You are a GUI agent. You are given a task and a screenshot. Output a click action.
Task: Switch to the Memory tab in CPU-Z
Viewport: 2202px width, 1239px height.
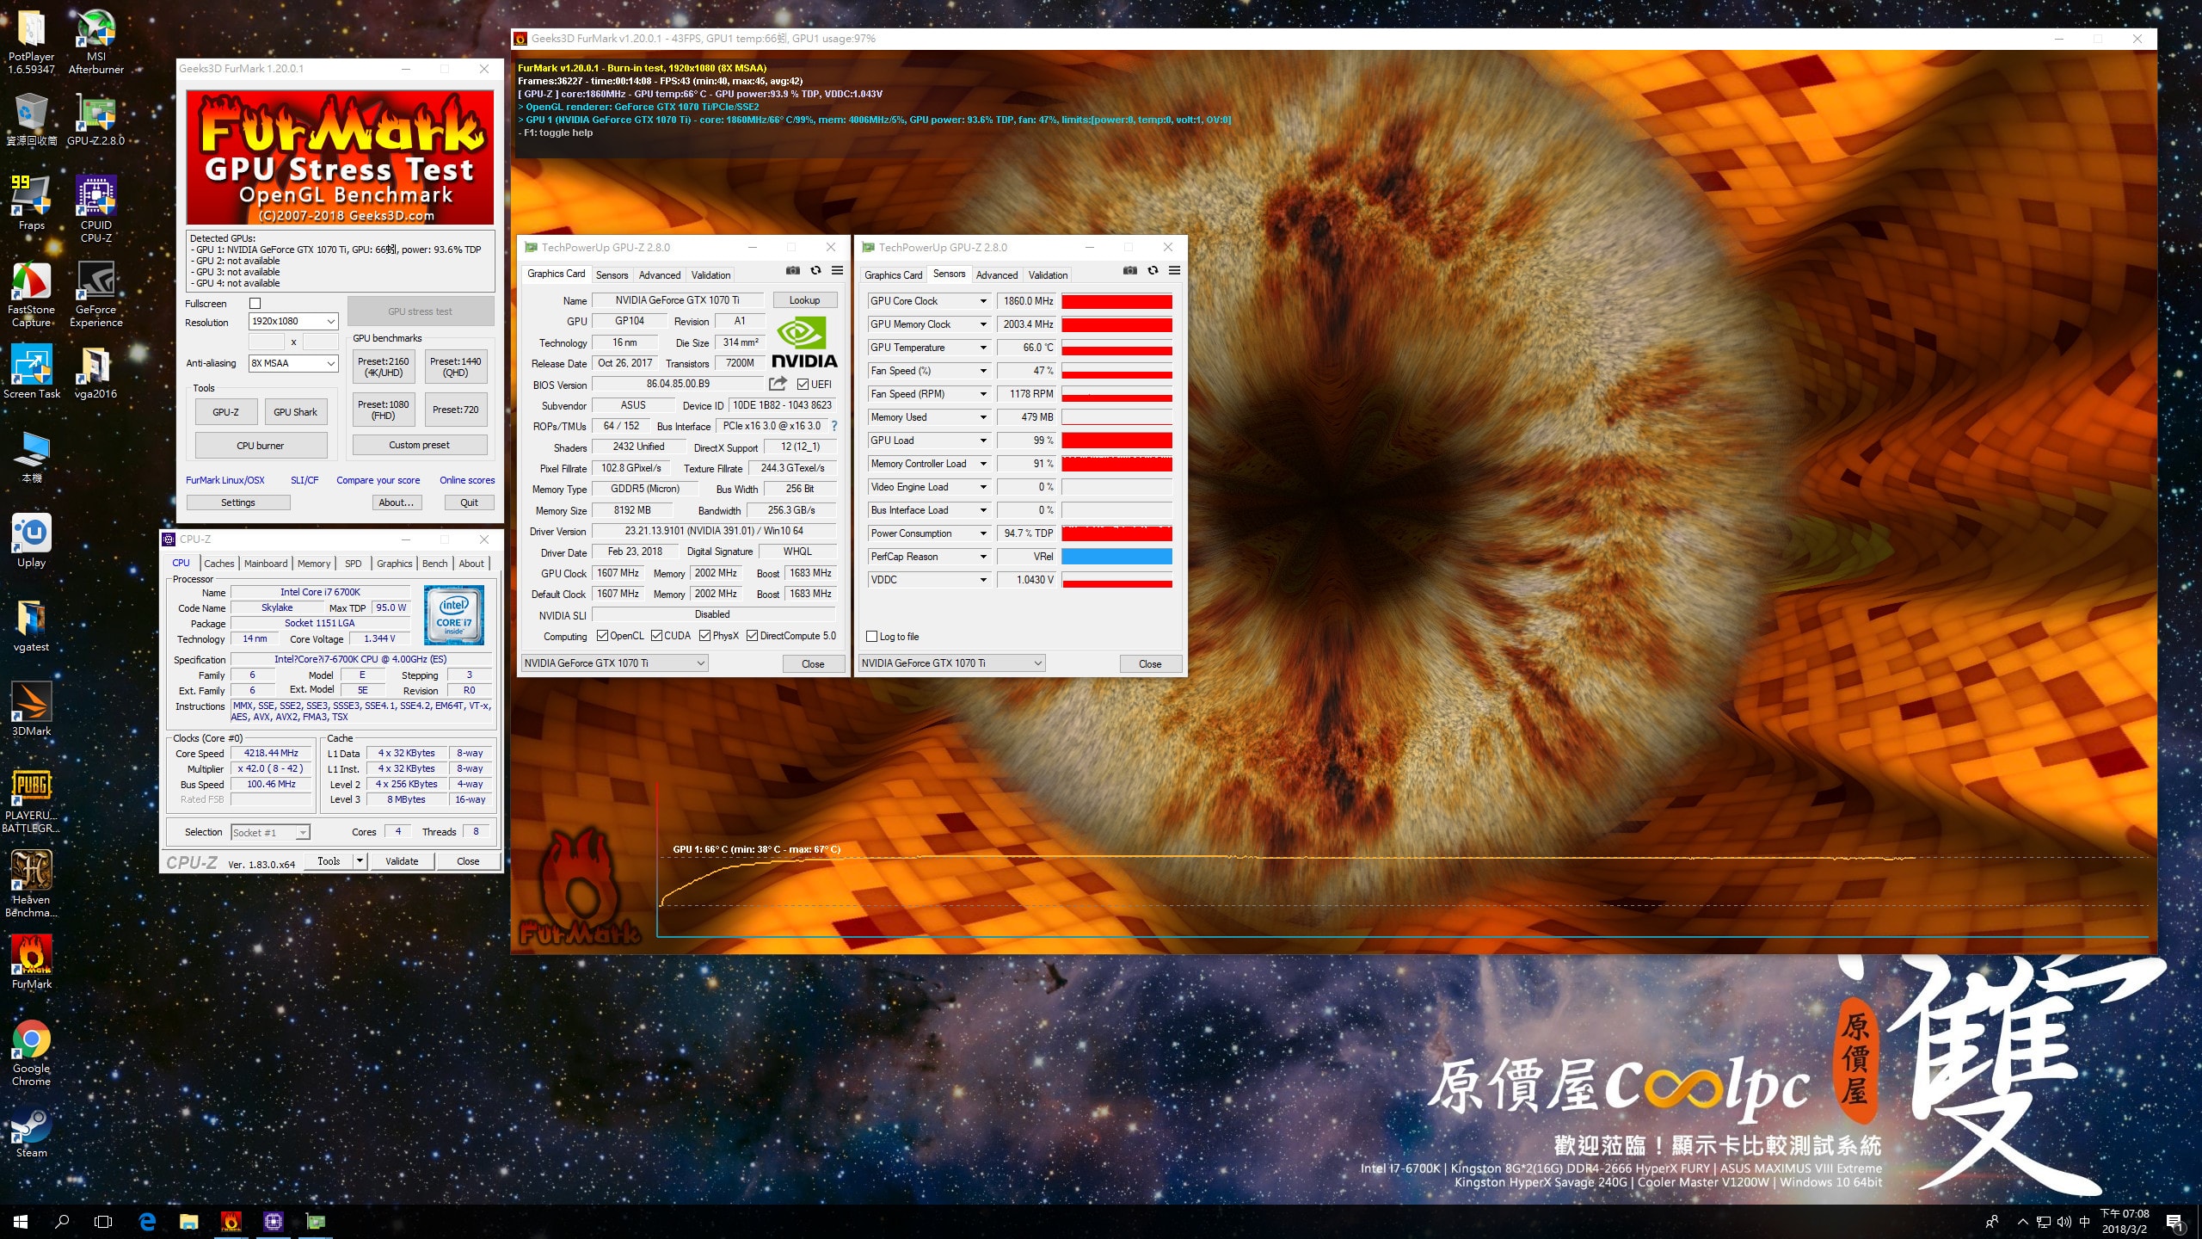(314, 564)
